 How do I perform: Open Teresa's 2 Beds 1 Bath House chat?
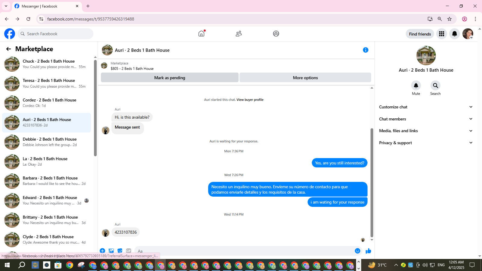(47, 84)
